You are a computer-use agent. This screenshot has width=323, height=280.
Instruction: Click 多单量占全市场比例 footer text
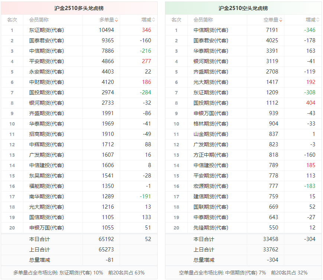79,273
